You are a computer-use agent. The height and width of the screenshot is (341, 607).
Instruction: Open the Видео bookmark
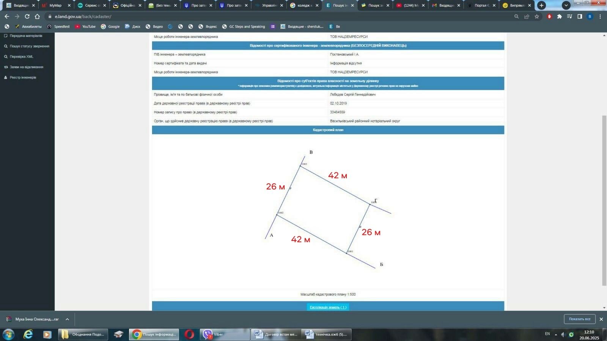(x=154, y=27)
